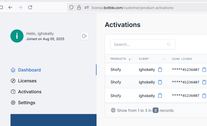Click the Dashboard home icon

(13, 70)
